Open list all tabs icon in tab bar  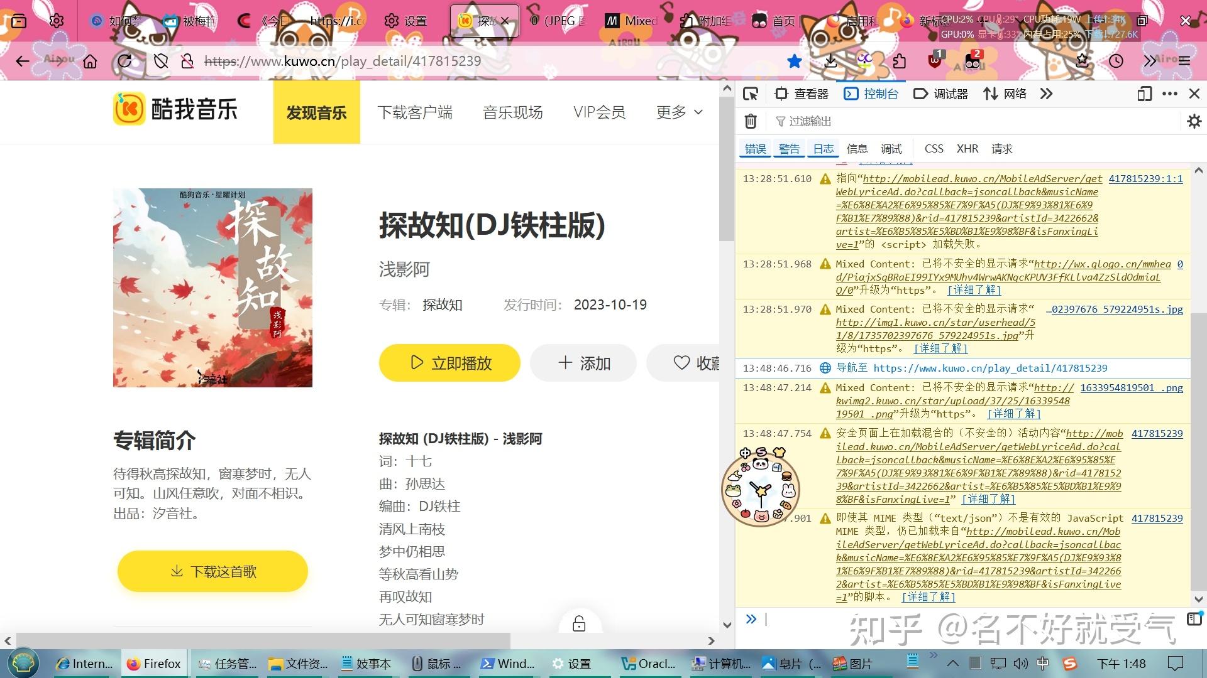(19, 21)
